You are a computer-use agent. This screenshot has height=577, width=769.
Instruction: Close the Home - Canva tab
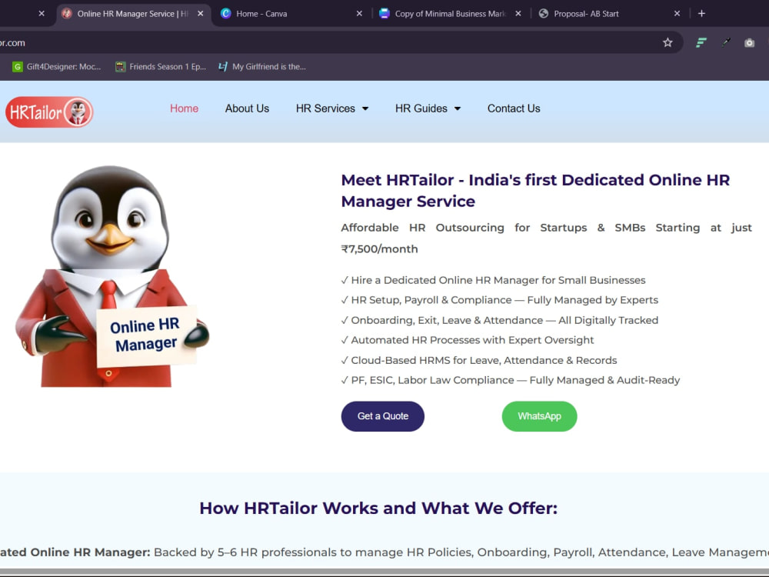[x=359, y=14]
